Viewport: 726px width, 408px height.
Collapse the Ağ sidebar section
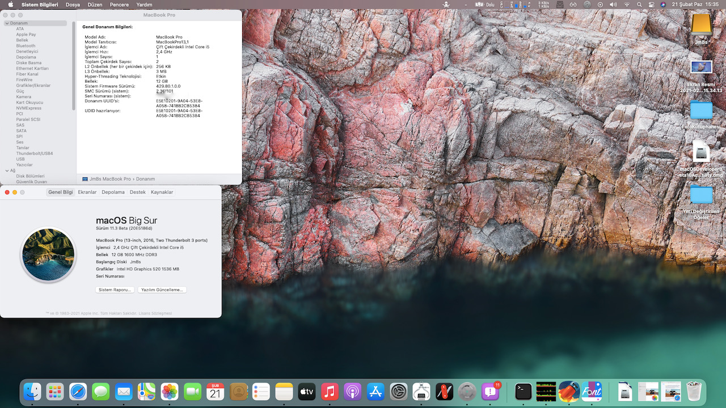click(x=7, y=171)
